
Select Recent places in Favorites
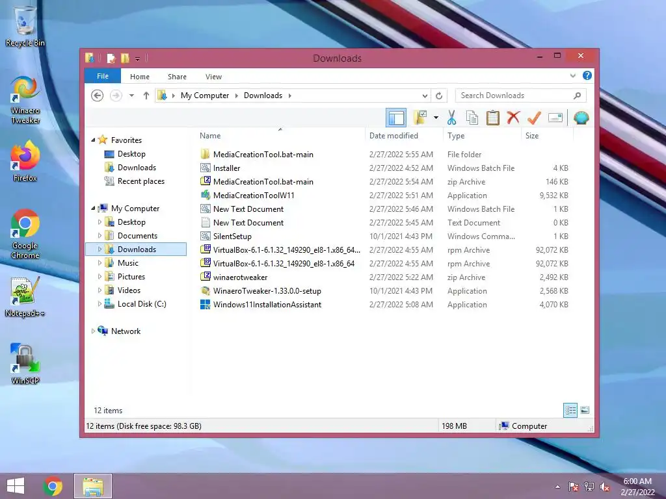pos(141,181)
